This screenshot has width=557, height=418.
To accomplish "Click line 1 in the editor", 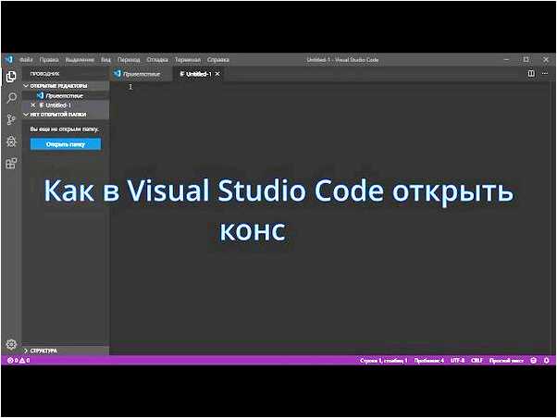I will pyautogui.click(x=330, y=87).
